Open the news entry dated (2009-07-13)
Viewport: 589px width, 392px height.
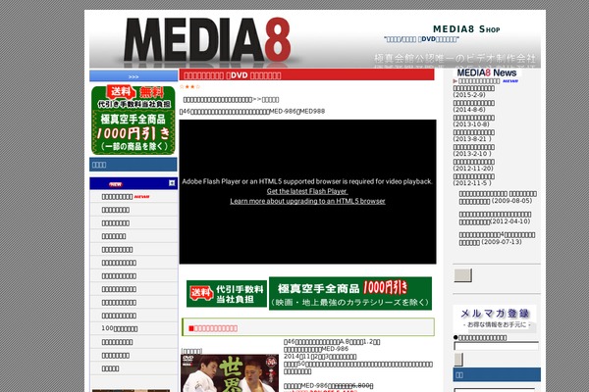(x=497, y=238)
